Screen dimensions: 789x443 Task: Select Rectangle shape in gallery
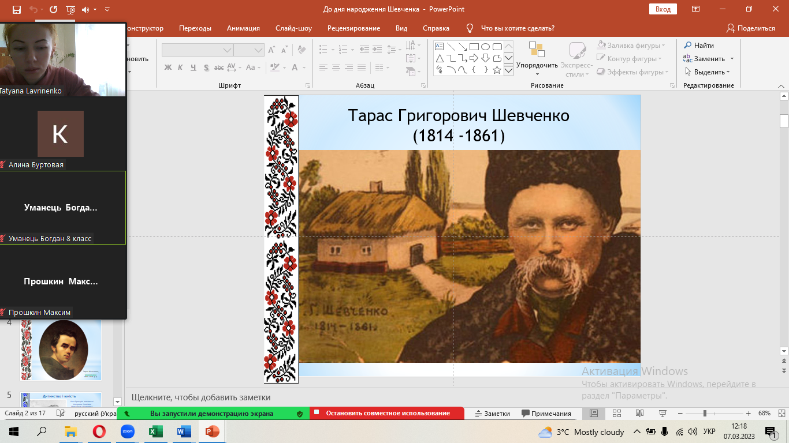click(x=474, y=47)
